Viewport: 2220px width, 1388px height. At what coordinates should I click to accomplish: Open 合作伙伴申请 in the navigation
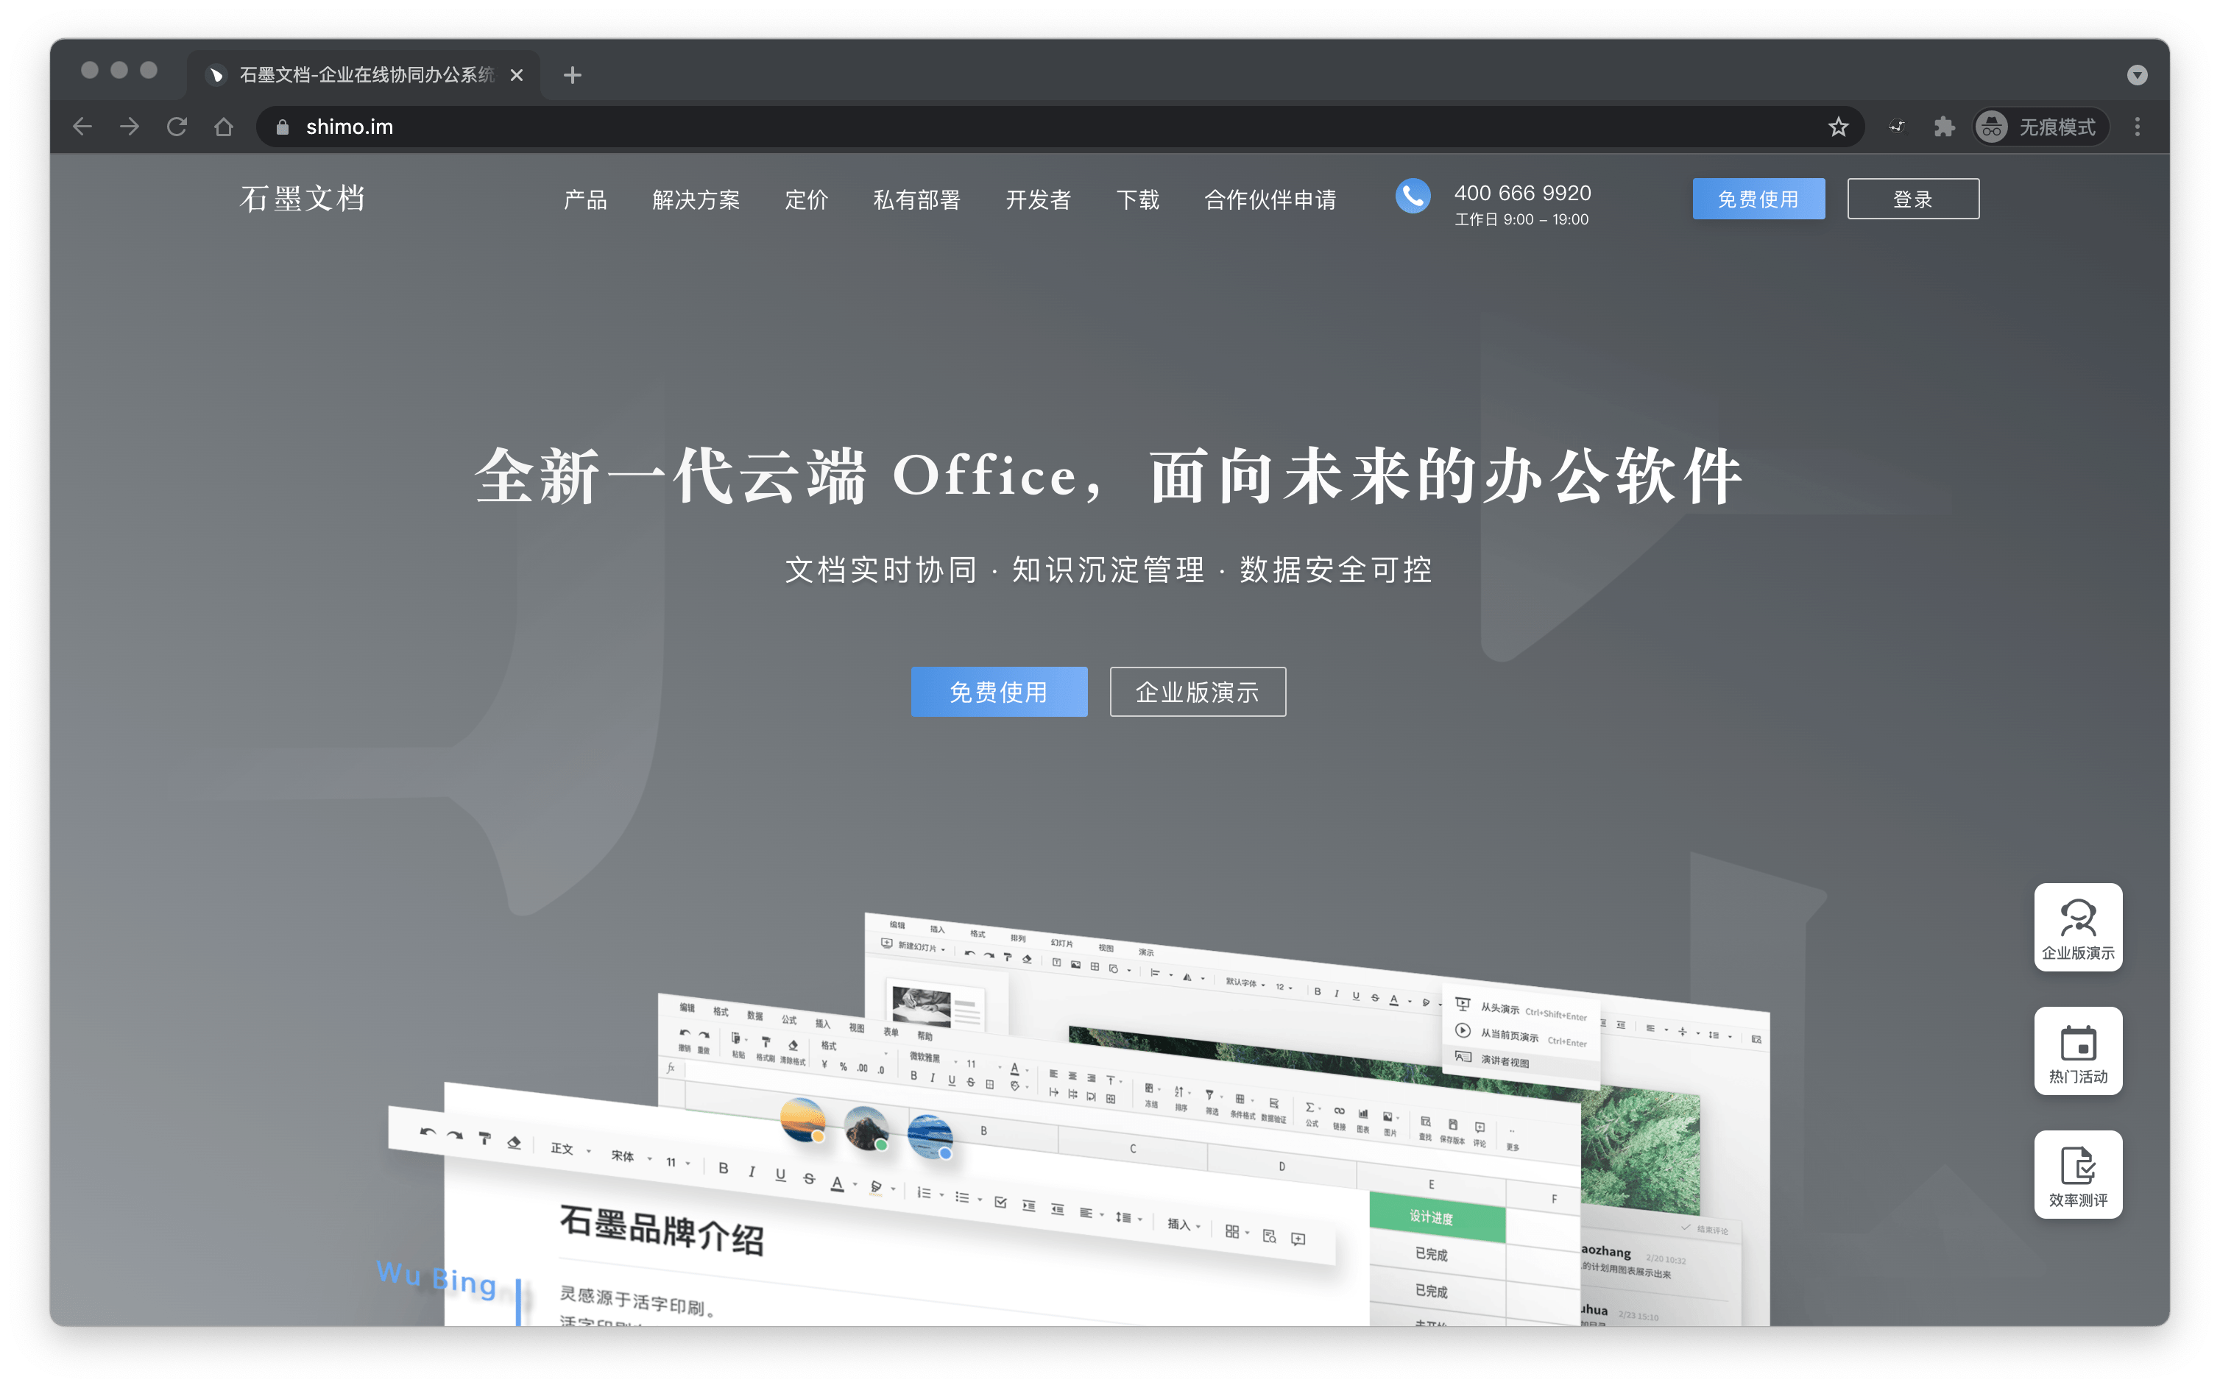pyautogui.click(x=1270, y=199)
